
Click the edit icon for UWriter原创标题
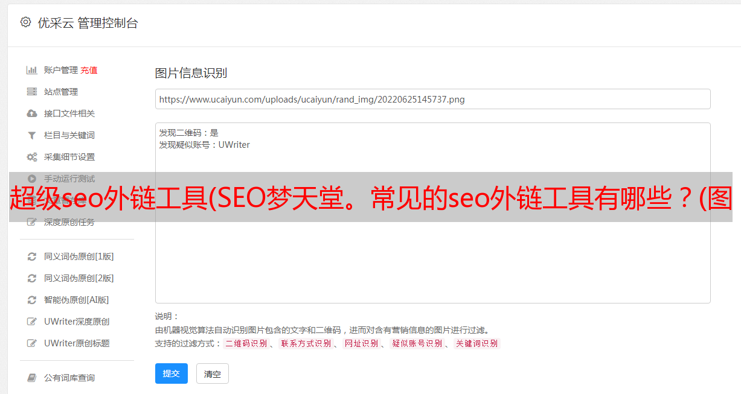click(32, 343)
